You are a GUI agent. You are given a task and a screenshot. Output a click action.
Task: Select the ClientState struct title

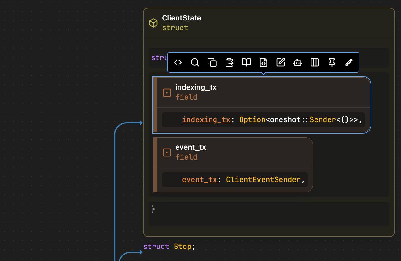[182, 18]
